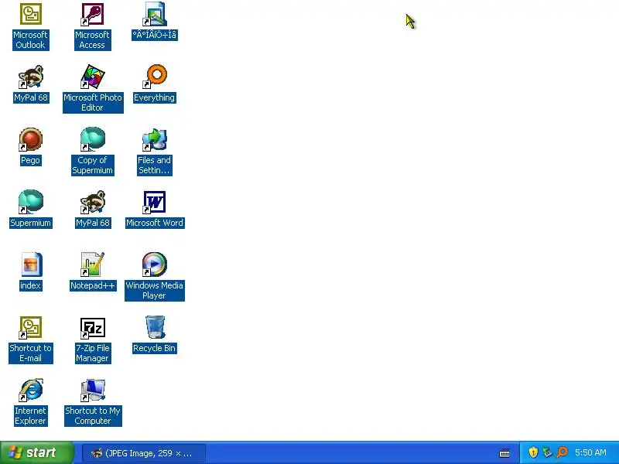Click the orange Everything search tray icon
The width and height of the screenshot is (619, 464).
pos(562,452)
